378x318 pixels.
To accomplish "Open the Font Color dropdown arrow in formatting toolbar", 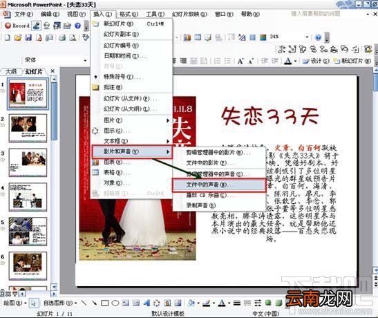I will 295,62.
